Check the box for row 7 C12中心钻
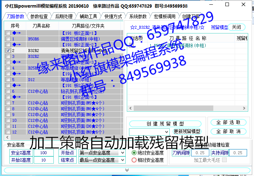 click(x=8, y=103)
